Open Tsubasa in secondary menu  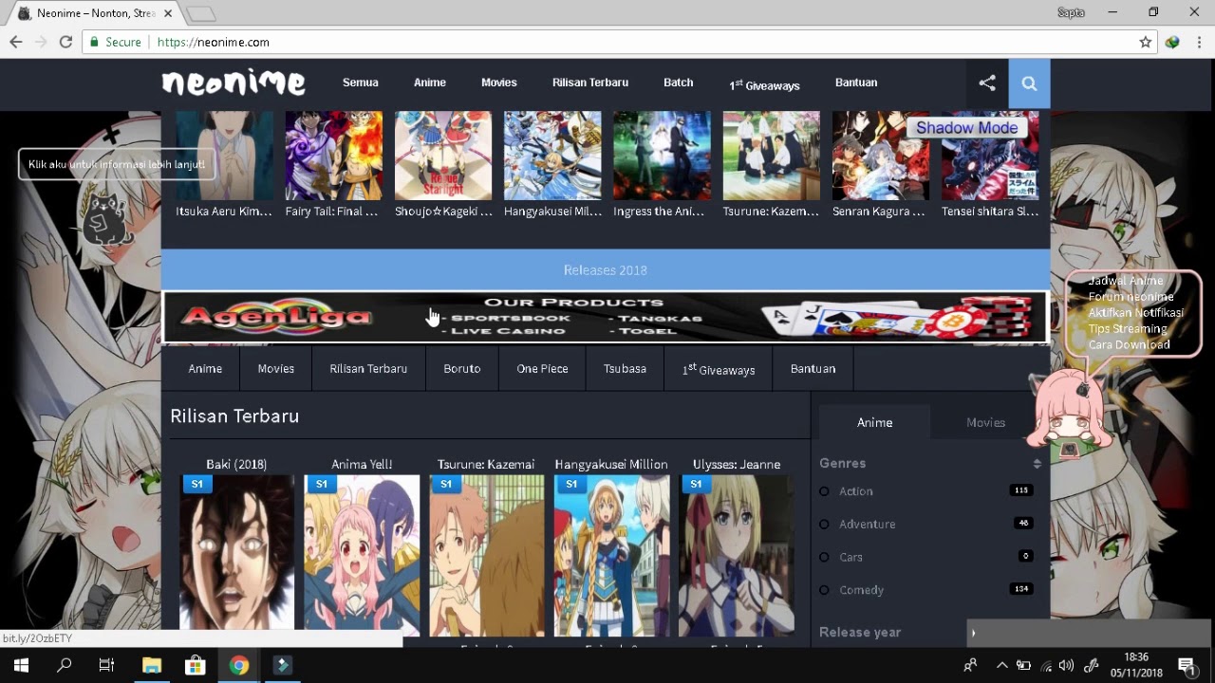click(x=625, y=368)
